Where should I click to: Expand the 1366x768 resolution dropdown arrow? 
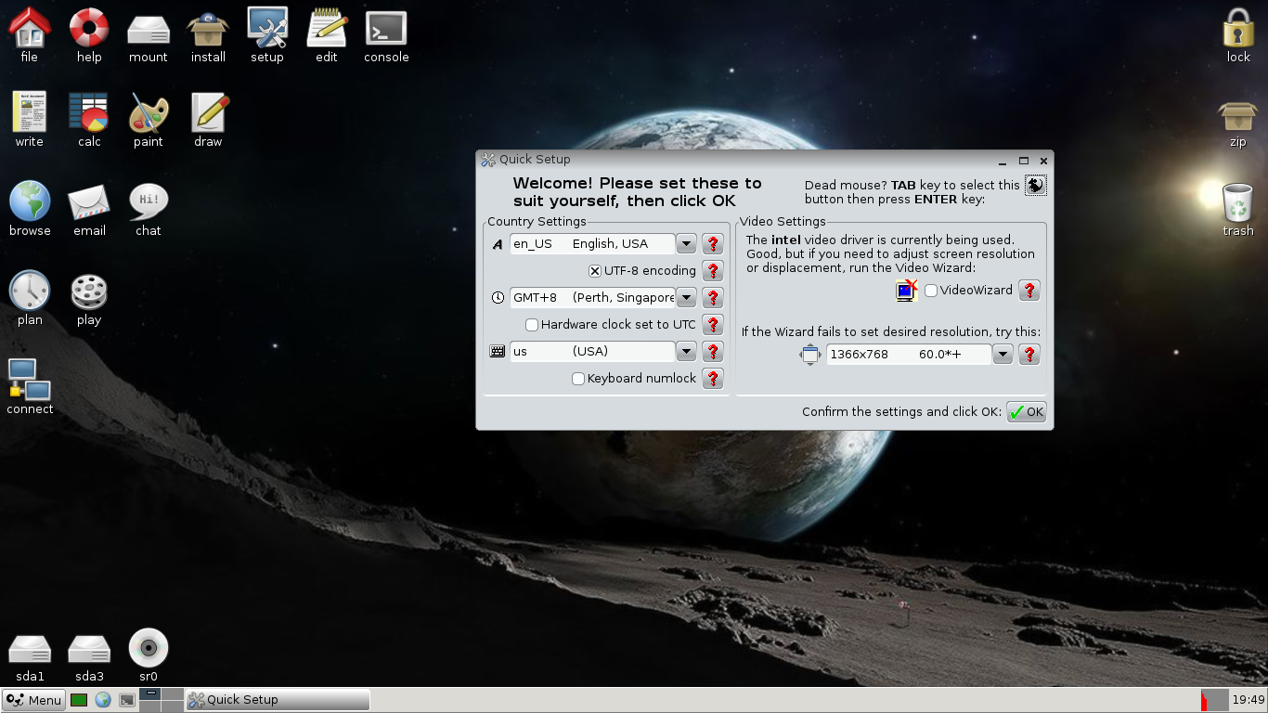click(1003, 354)
